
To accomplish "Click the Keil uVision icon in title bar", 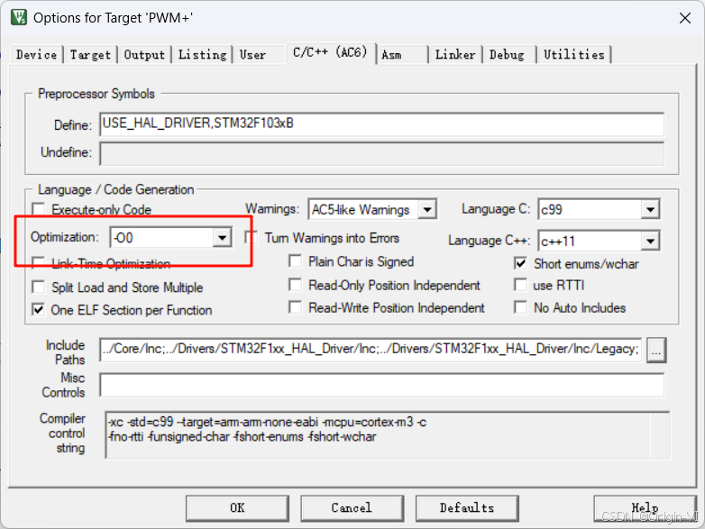I will tap(19, 17).
